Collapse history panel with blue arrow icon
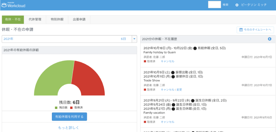The image size is (276, 132). point(269,39)
